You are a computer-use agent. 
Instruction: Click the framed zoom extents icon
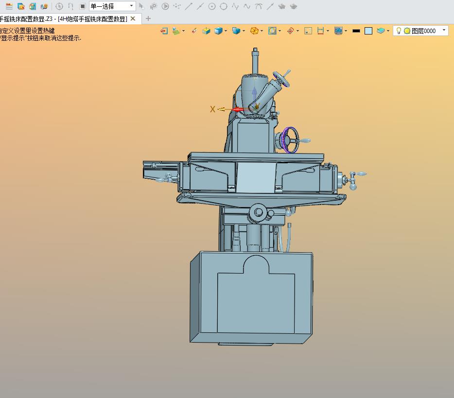[x=272, y=31]
